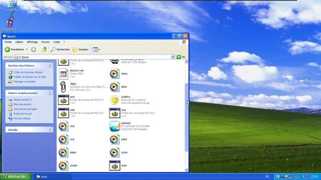Image resolution: width=321 pixels, height=180 pixels.
Task: Open the small arrow beside the view icon
Action: click(x=99, y=49)
